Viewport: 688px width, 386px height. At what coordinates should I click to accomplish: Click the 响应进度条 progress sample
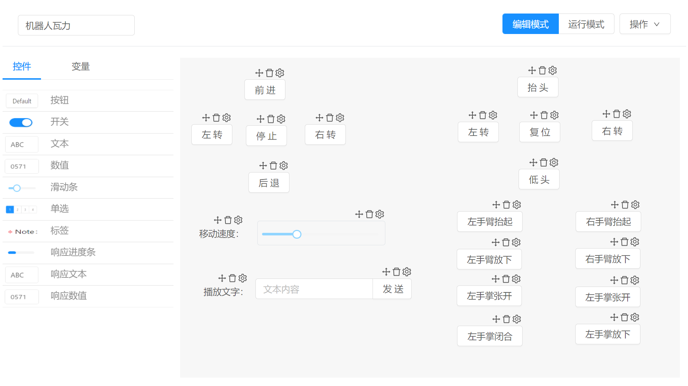coord(21,253)
